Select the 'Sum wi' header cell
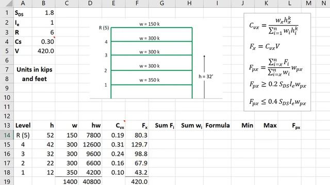This screenshot has width=330, height=185. click(189, 125)
